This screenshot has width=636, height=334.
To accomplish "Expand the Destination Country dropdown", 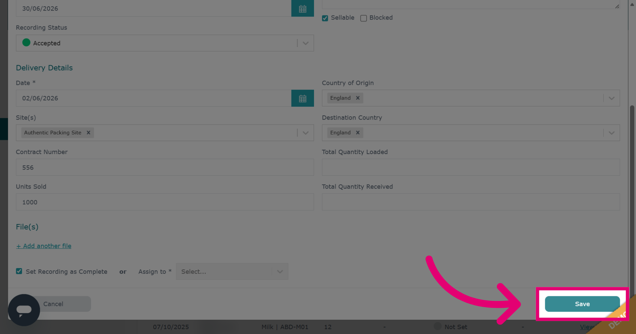I will click(611, 133).
